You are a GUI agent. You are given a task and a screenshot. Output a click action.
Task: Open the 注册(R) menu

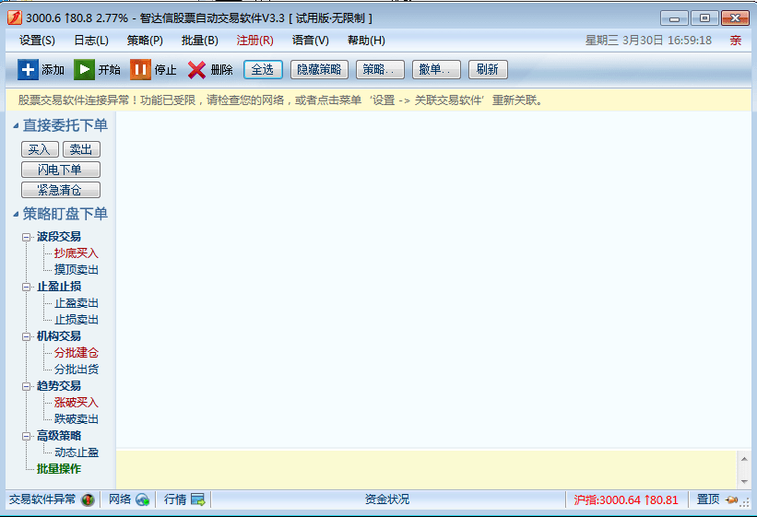(254, 41)
